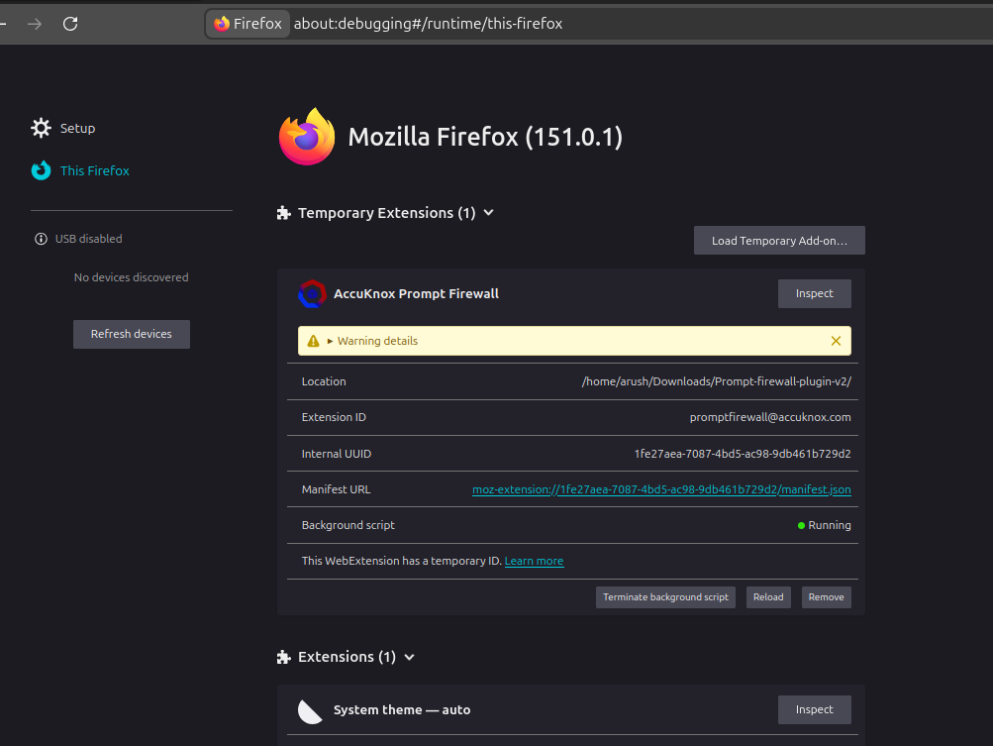
Task: Inspect the System theme — auto extension
Action: (815, 710)
